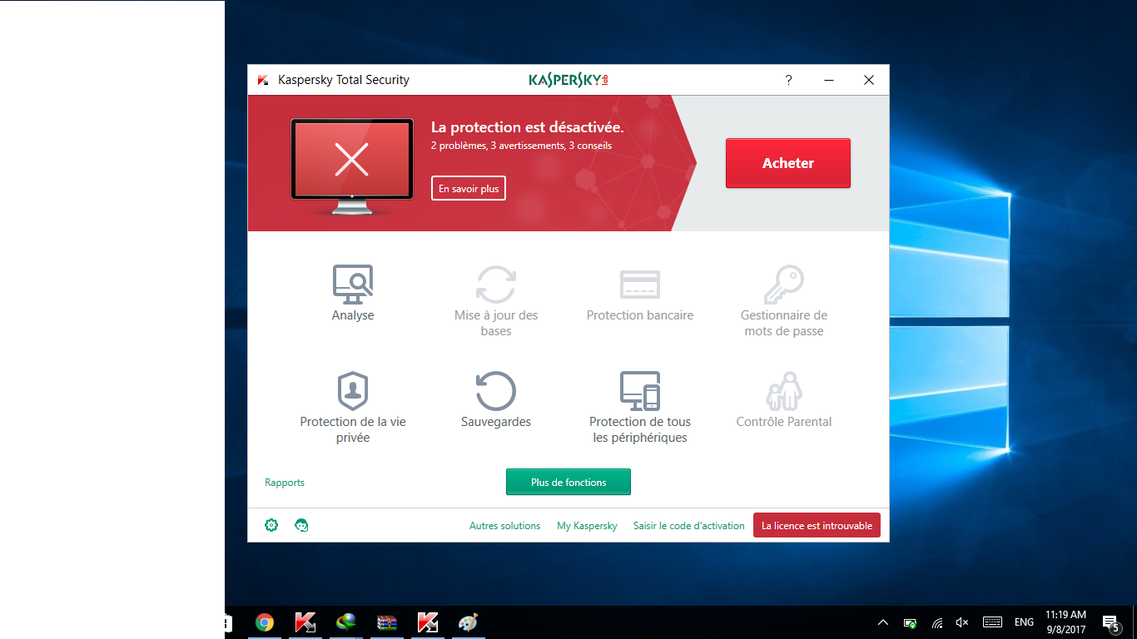Open Google Chrome from the taskbar
Image resolution: width=1137 pixels, height=639 pixels.
(x=265, y=622)
